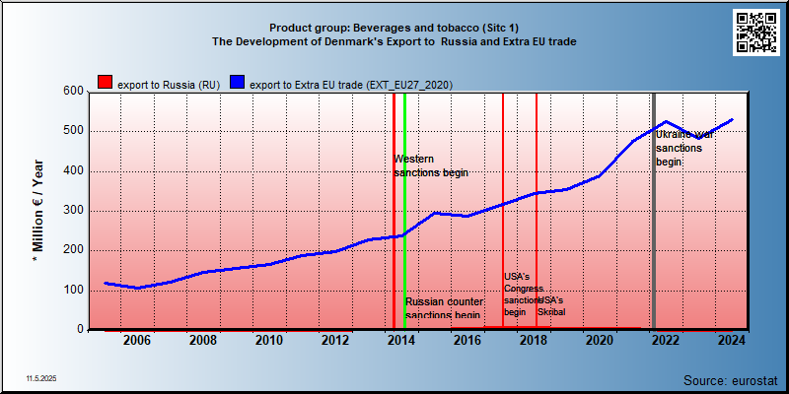Click the x-axis label 2022
Image resolution: width=789 pixels, height=394 pixels.
[666, 340]
